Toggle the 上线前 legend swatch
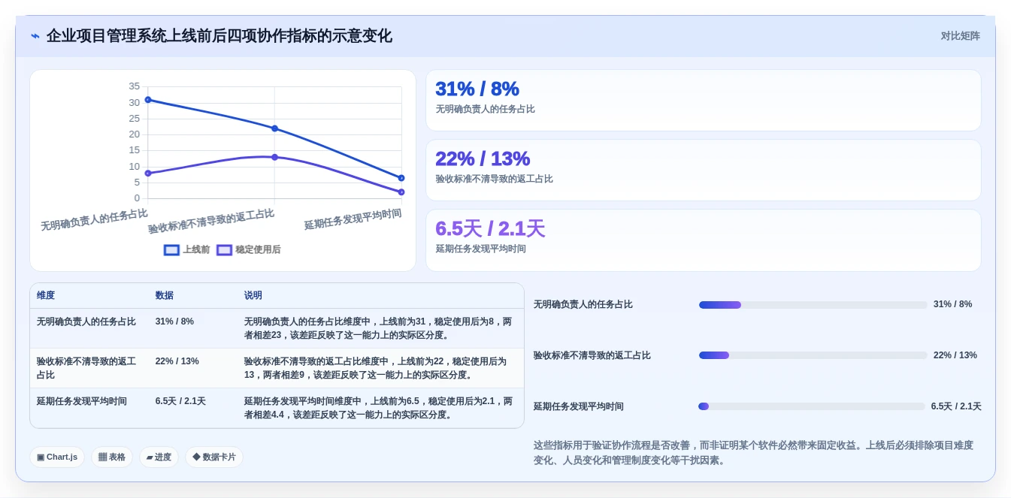1011x498 pixels. [x=171, y=250]
